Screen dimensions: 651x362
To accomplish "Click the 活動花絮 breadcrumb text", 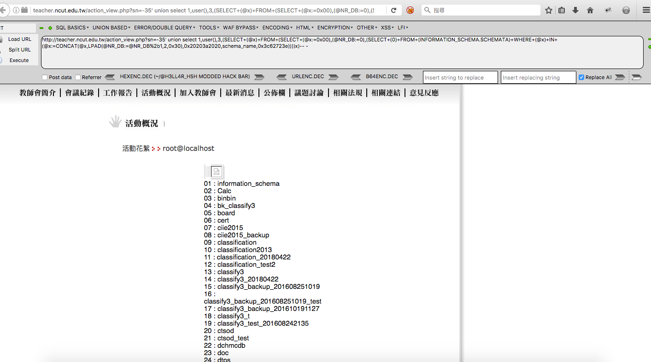I will (136, 148).
